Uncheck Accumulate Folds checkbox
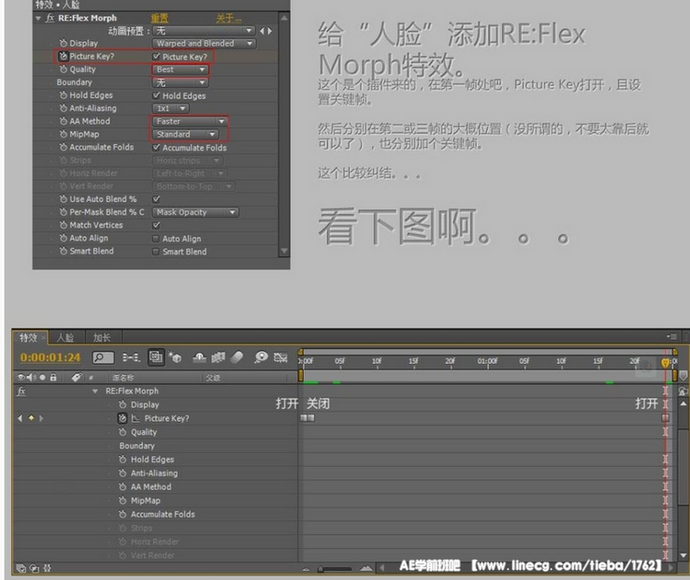 coord(156,147)
